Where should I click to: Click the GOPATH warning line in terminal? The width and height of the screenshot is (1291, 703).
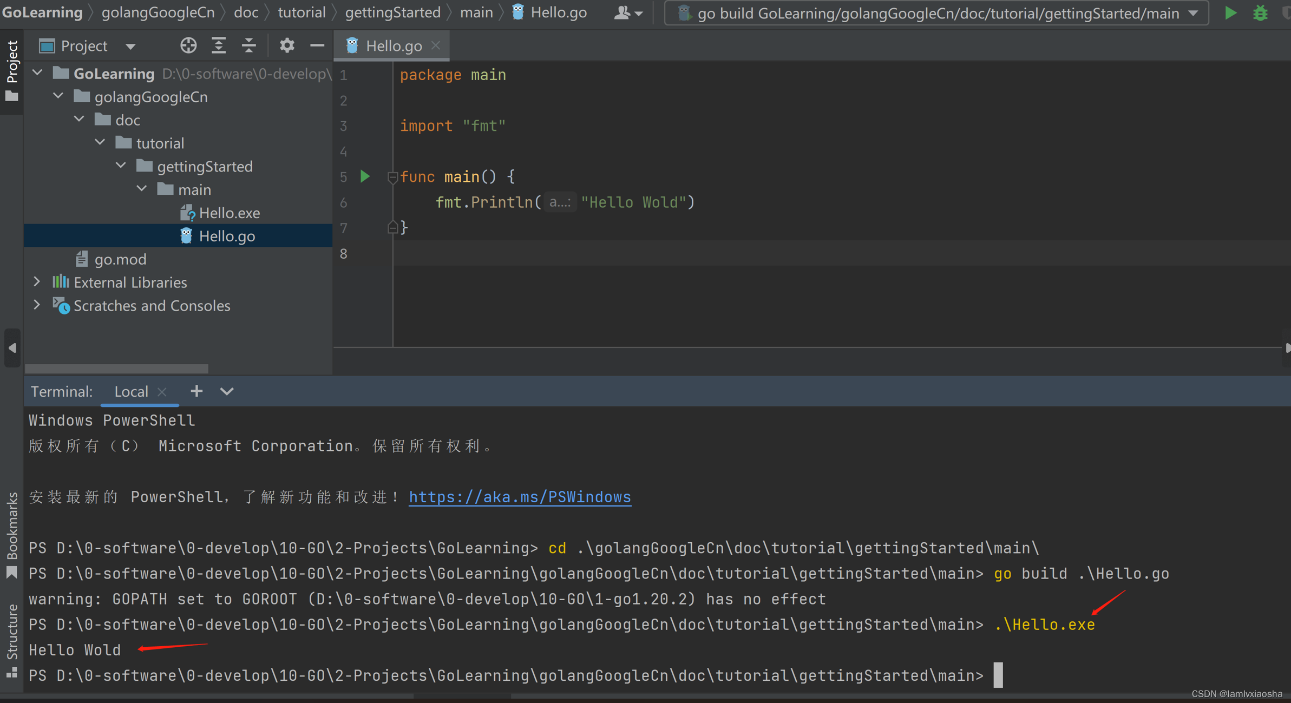(x=427, y=599)
